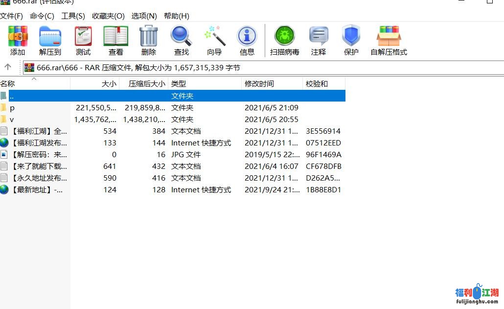The height and width of the screenshot is (309, 504).
Task: Sort list by 修改时间 column header
Action: coord(259,84)
